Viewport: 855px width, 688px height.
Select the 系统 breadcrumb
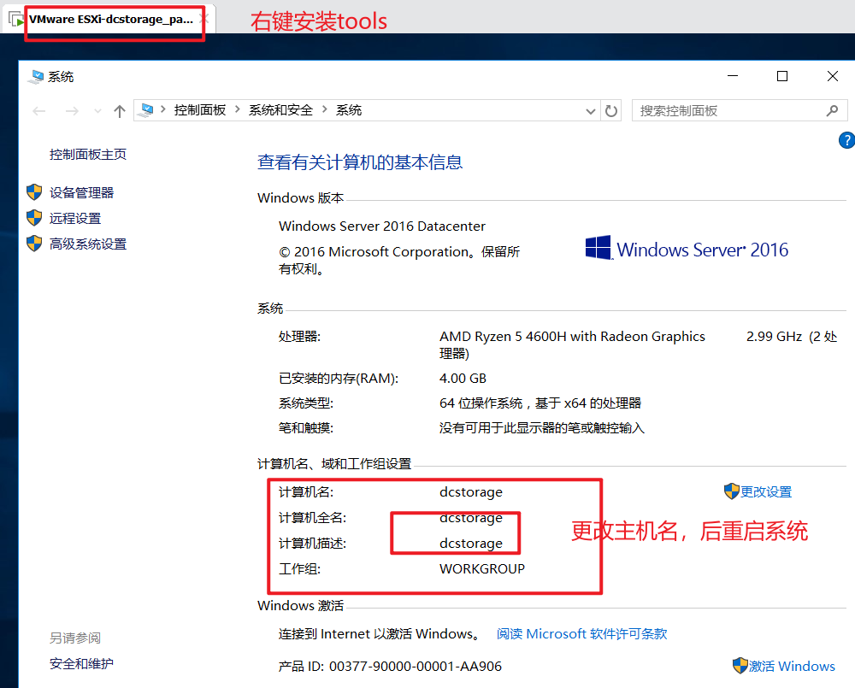click(x=349, y=110)
